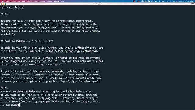195x110 pixels.
Task: Click the red status icon in menu bar
Action: click(x=134, y=1)
